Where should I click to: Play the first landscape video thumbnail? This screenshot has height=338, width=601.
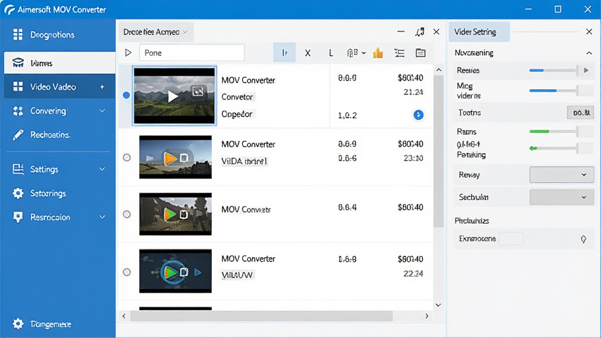(174, 96)
